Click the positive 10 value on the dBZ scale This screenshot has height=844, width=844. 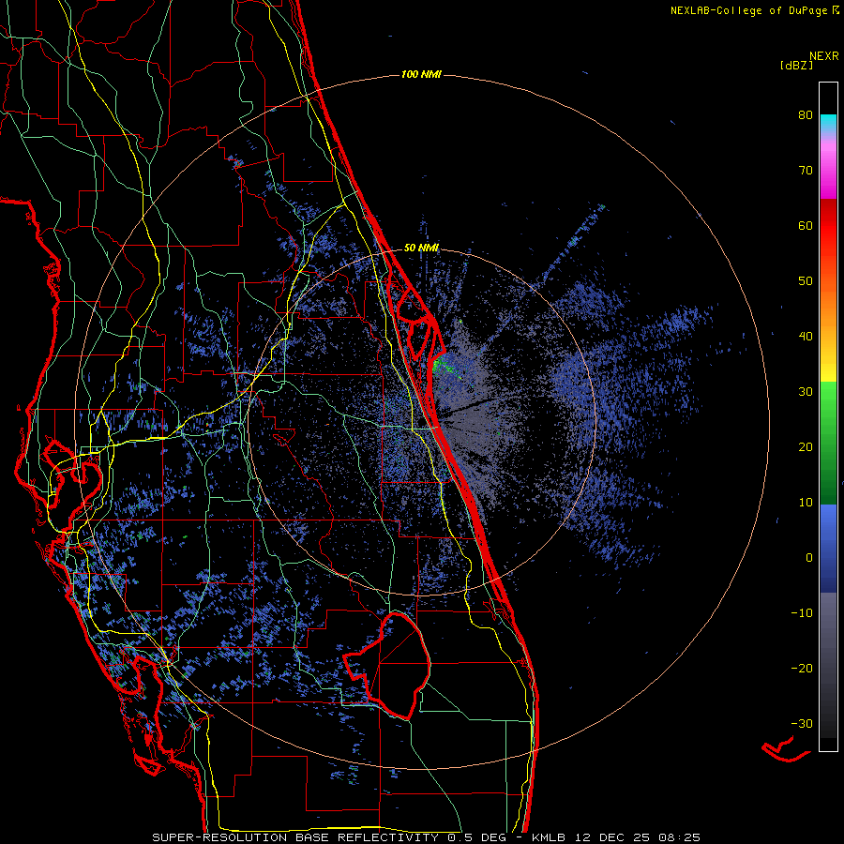806,503
